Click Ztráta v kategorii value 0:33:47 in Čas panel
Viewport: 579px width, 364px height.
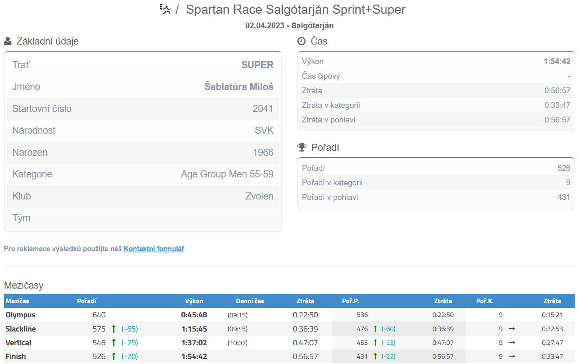[x=557, y=105]
